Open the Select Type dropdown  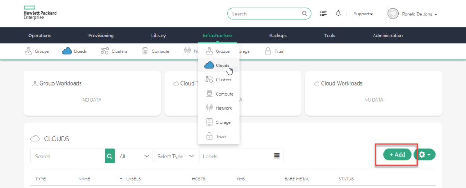point(177,156)
